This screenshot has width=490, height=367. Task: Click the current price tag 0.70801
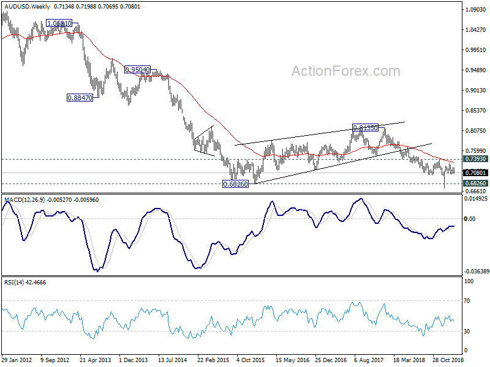(475, 172)
